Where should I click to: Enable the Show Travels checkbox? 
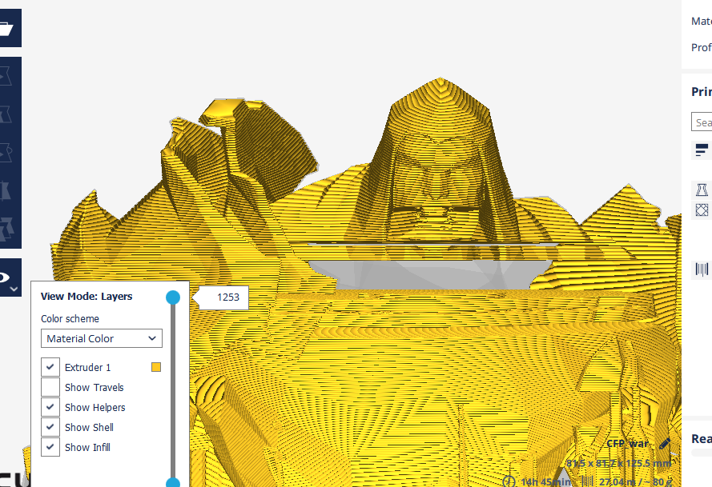pos(50,387)
